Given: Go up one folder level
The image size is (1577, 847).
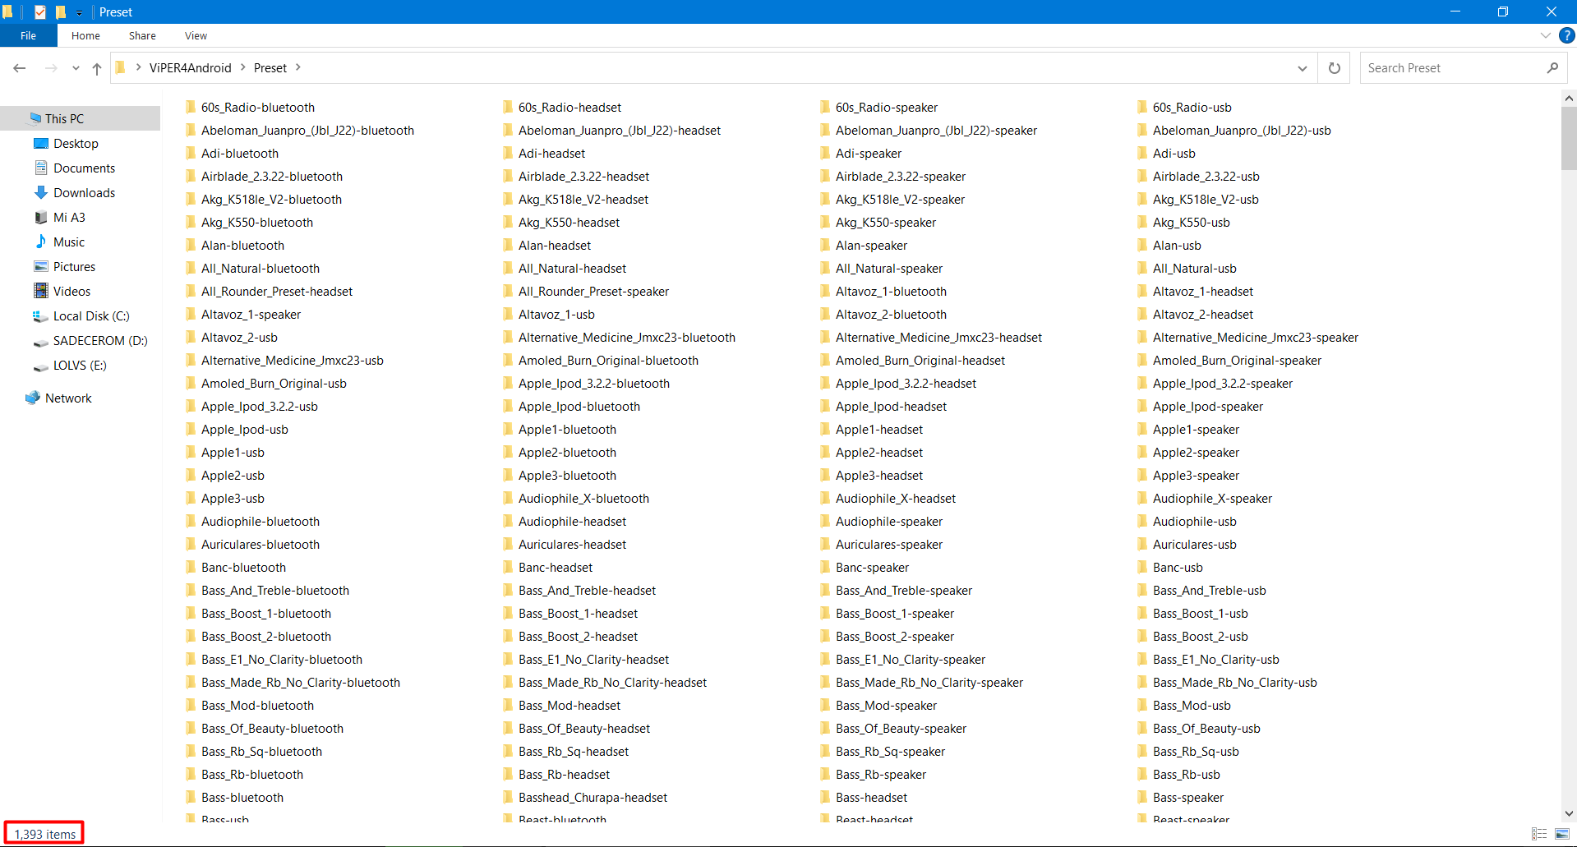Looking at the screenshot, I should [x=97, y=68].
